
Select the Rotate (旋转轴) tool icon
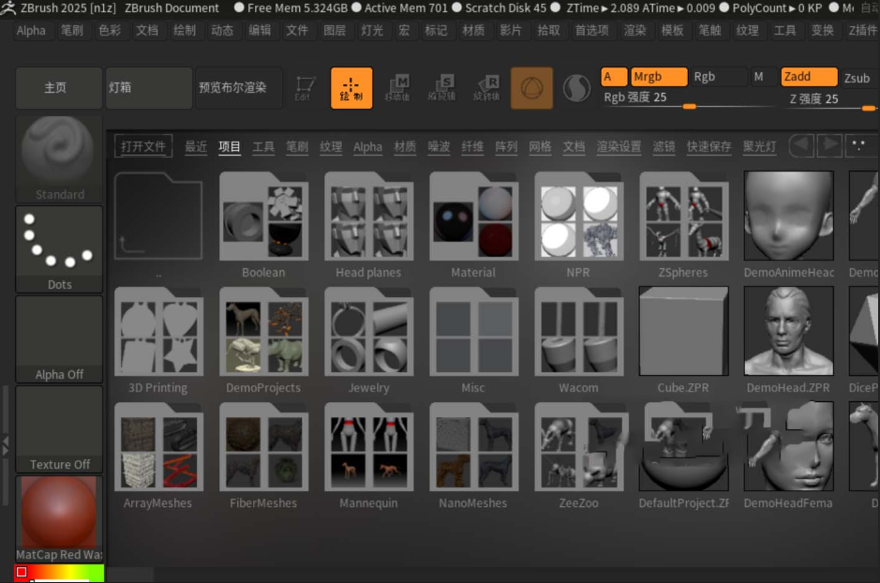[x=486, y=88]
